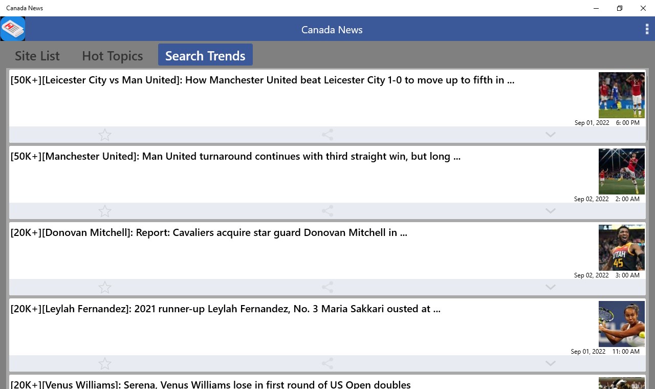The height and width of the screenshot is (389, 655).
Task: Open the Venus Williams US Open doubles headline
Action: (210, 384)
